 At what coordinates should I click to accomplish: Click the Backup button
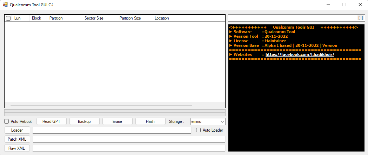pos(84,121)
